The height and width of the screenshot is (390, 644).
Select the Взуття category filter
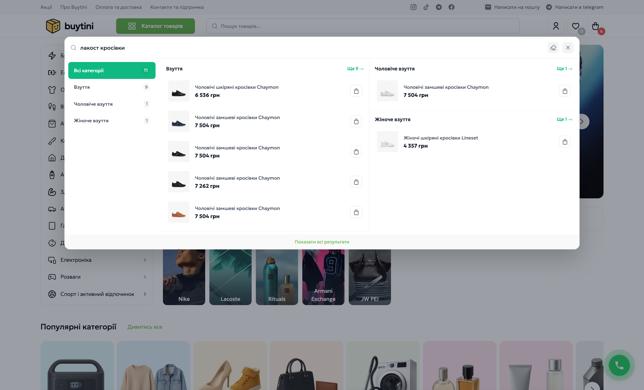coord(112,87)
